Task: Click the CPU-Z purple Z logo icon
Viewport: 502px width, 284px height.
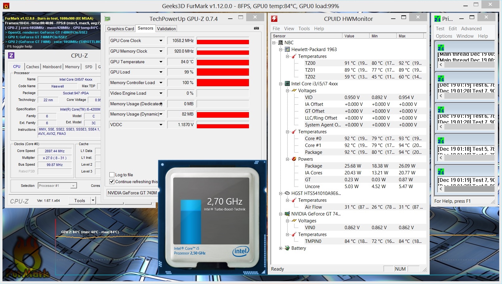Action: (x=11, y=55)
